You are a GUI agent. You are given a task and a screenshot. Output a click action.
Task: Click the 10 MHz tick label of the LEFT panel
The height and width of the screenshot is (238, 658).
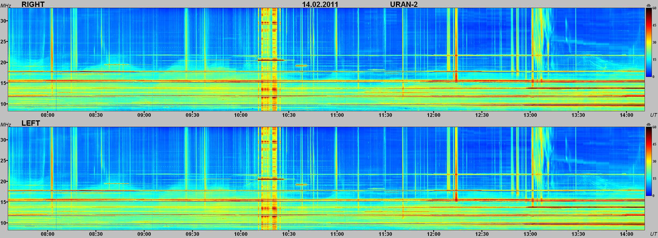click(x=3, y=223)
